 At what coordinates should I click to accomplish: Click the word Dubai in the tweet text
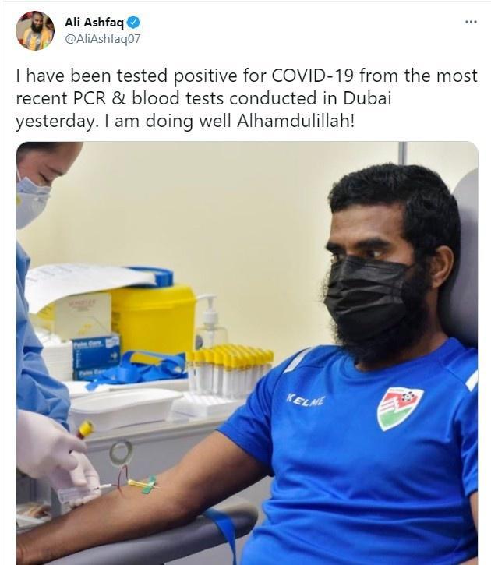point(367,98)
